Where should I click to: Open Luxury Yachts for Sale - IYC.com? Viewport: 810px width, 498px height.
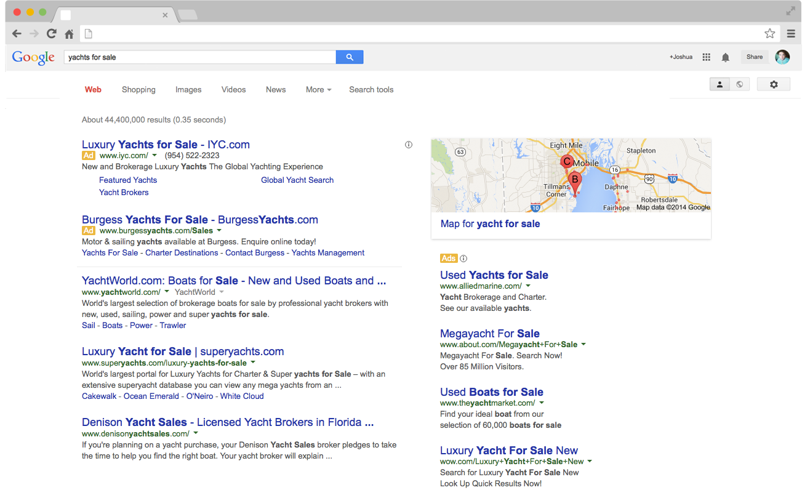click(x=166, y=145)
